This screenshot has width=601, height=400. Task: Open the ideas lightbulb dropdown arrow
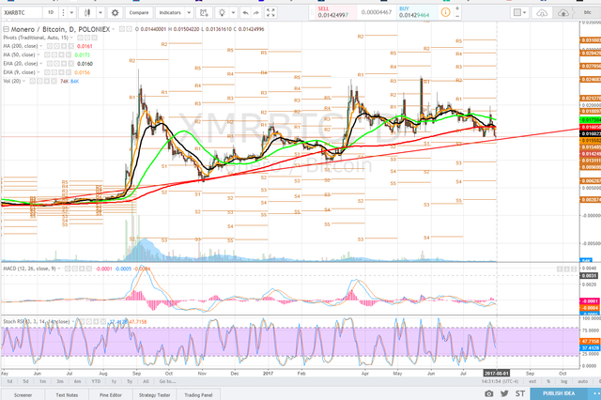(233, 12)
